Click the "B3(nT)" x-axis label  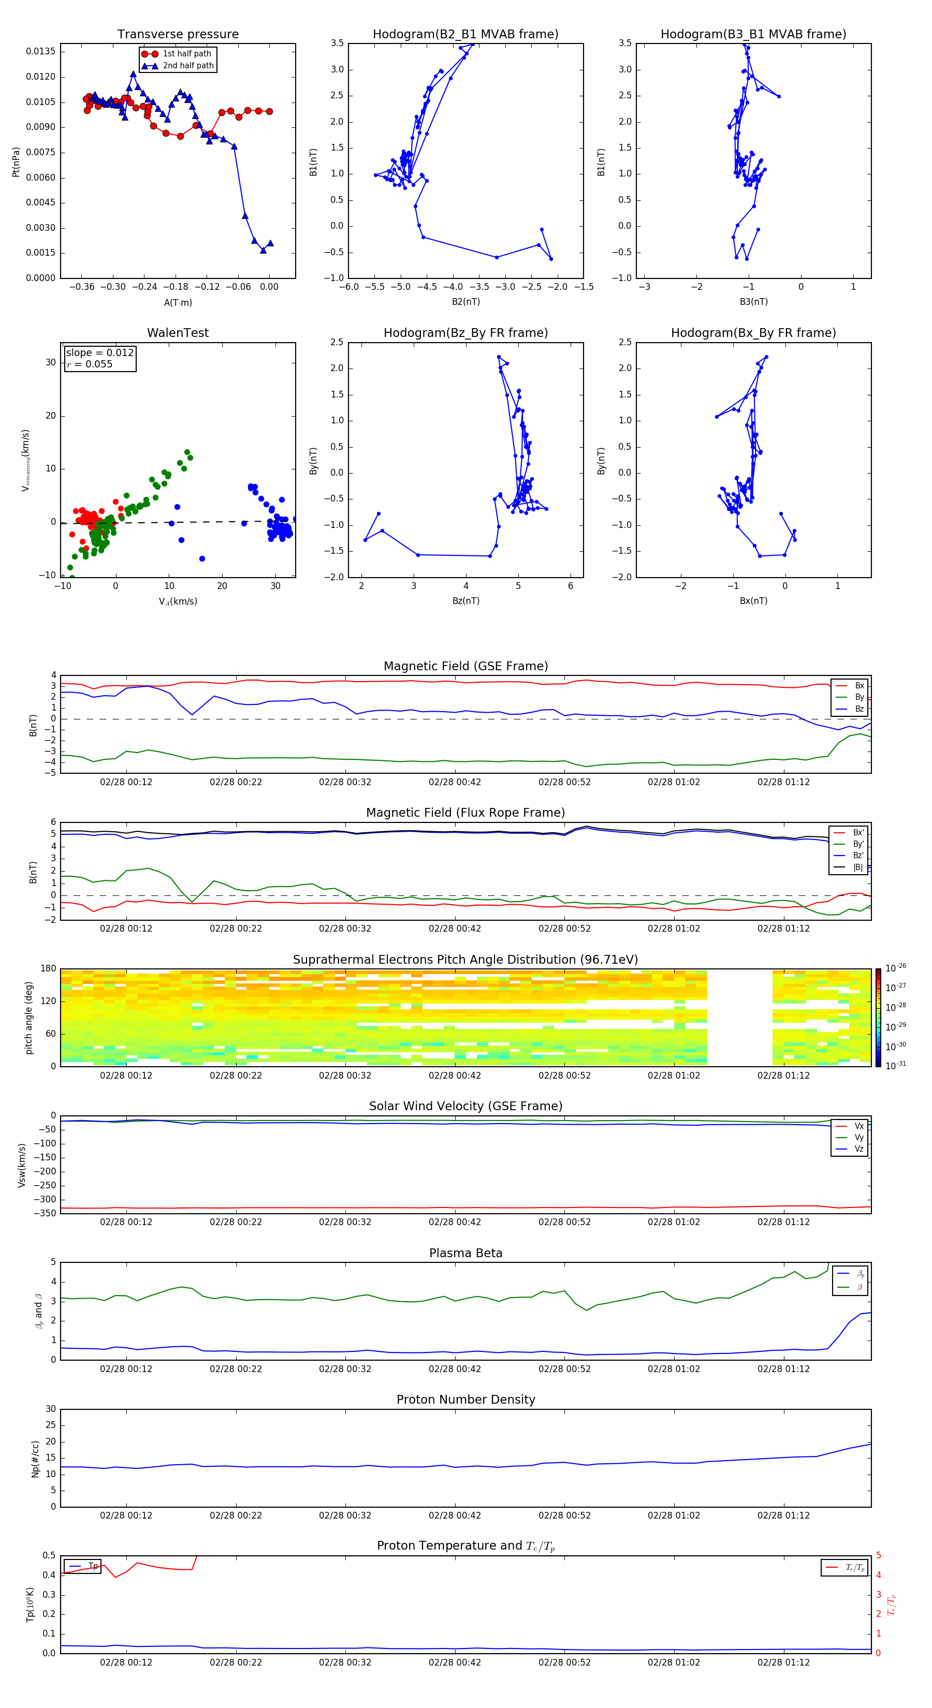coord(753,302)
